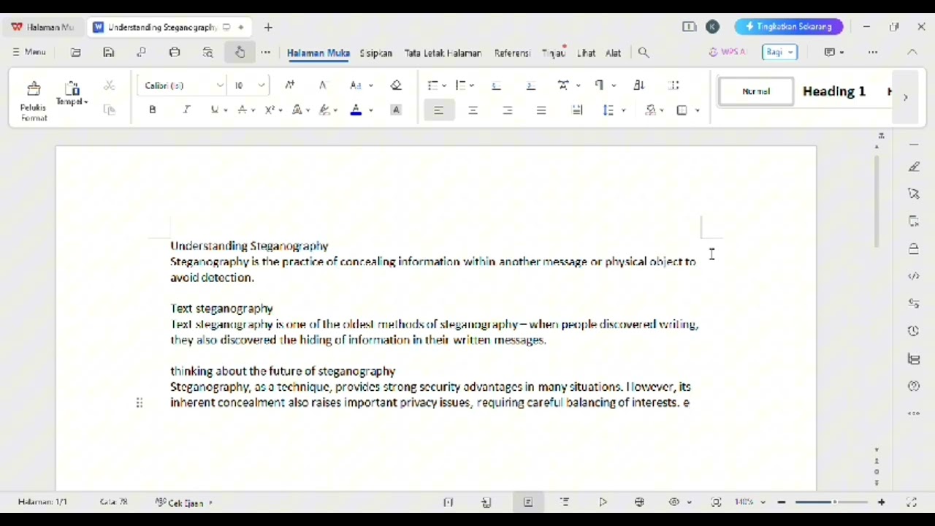Click the zoom in plus button

(882, 503)
